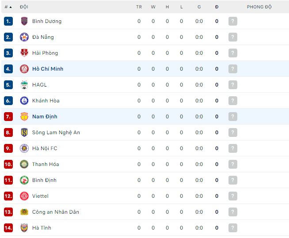Sort by the TR matches played column
289x238 pixels.
[x=139, y=7]
